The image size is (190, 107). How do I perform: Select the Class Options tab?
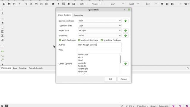[65, 15]
